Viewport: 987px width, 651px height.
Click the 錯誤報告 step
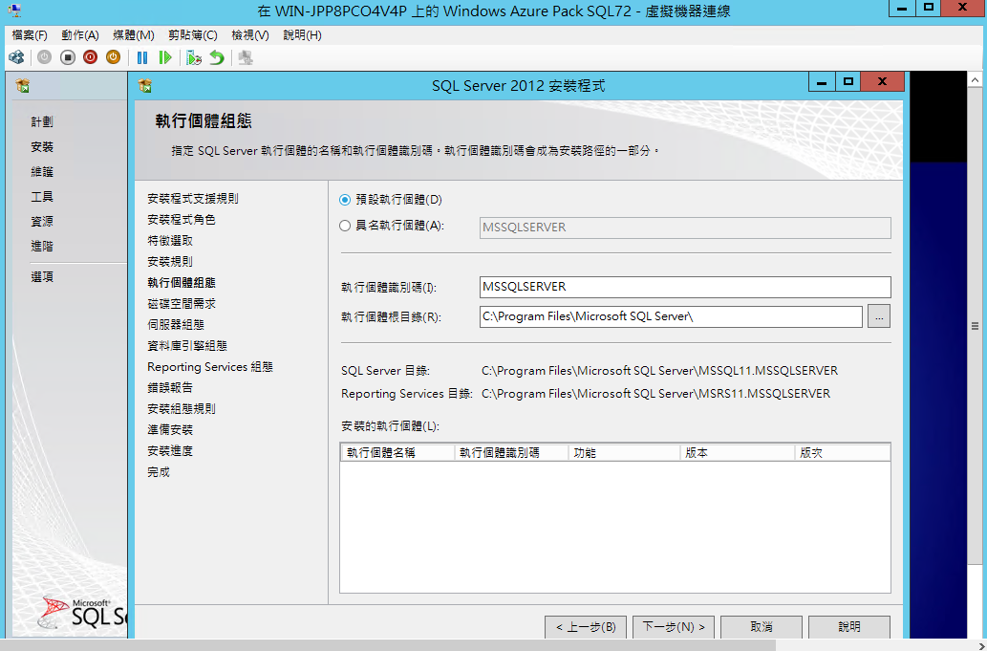(x=170, y=388)
